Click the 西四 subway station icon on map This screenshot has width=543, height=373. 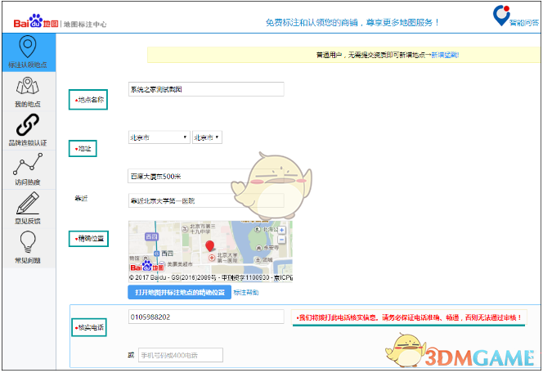tap(157, 254)
